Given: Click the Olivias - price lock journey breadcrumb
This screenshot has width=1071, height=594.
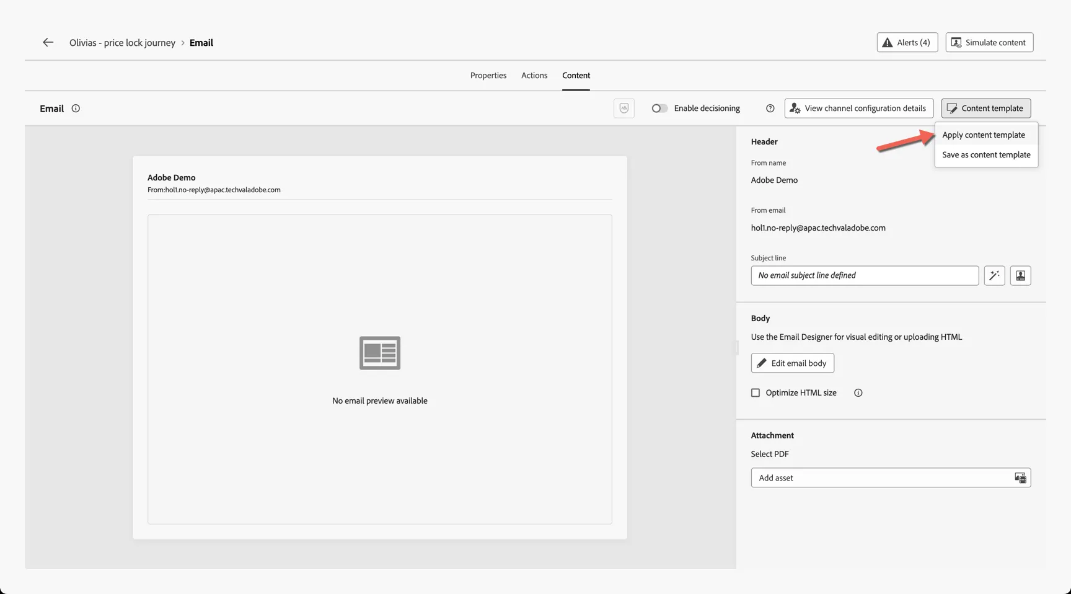Looking at the screenshot, I should pyautogui.click(x=122, y=43).
